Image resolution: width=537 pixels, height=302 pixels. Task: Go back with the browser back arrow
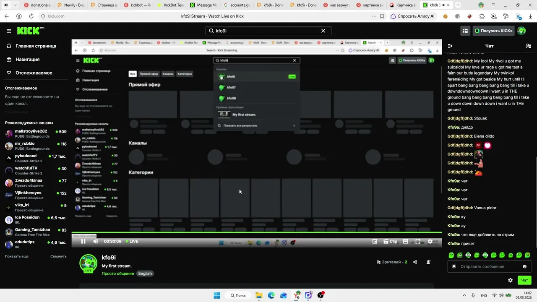pyautogui.click(x=6, y=16)
